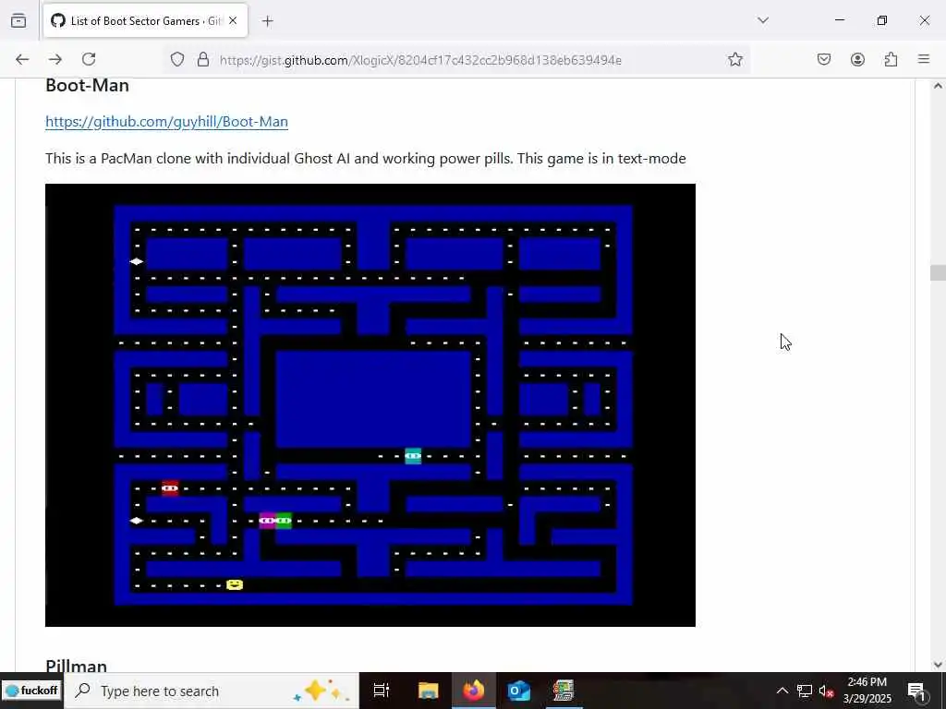Click the muted volume tray icon
This screenshot has width=946, height=709.
click(827, 691)
